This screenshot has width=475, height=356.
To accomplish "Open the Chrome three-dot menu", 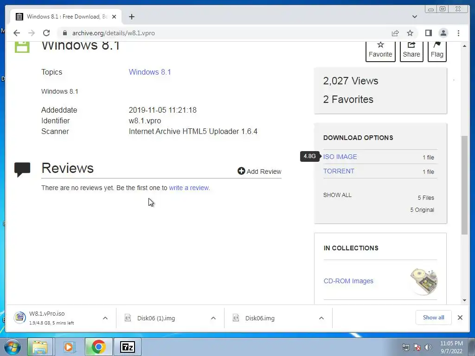I will click(x=458, y=33).
